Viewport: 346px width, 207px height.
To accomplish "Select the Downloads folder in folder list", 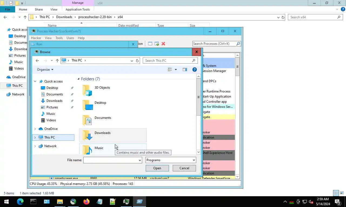I will pyautogui.click(x=113, y=135).
